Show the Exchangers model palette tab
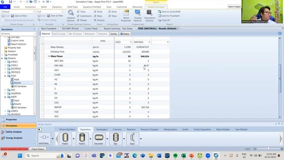This screenshot has height=160, width=284. pos(102,129)
